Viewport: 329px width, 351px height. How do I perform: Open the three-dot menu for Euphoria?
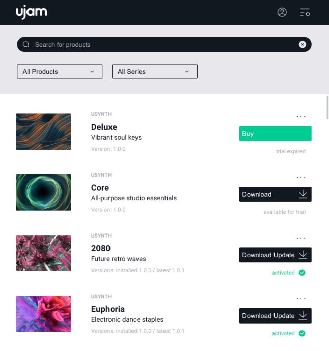coord(301,299)
